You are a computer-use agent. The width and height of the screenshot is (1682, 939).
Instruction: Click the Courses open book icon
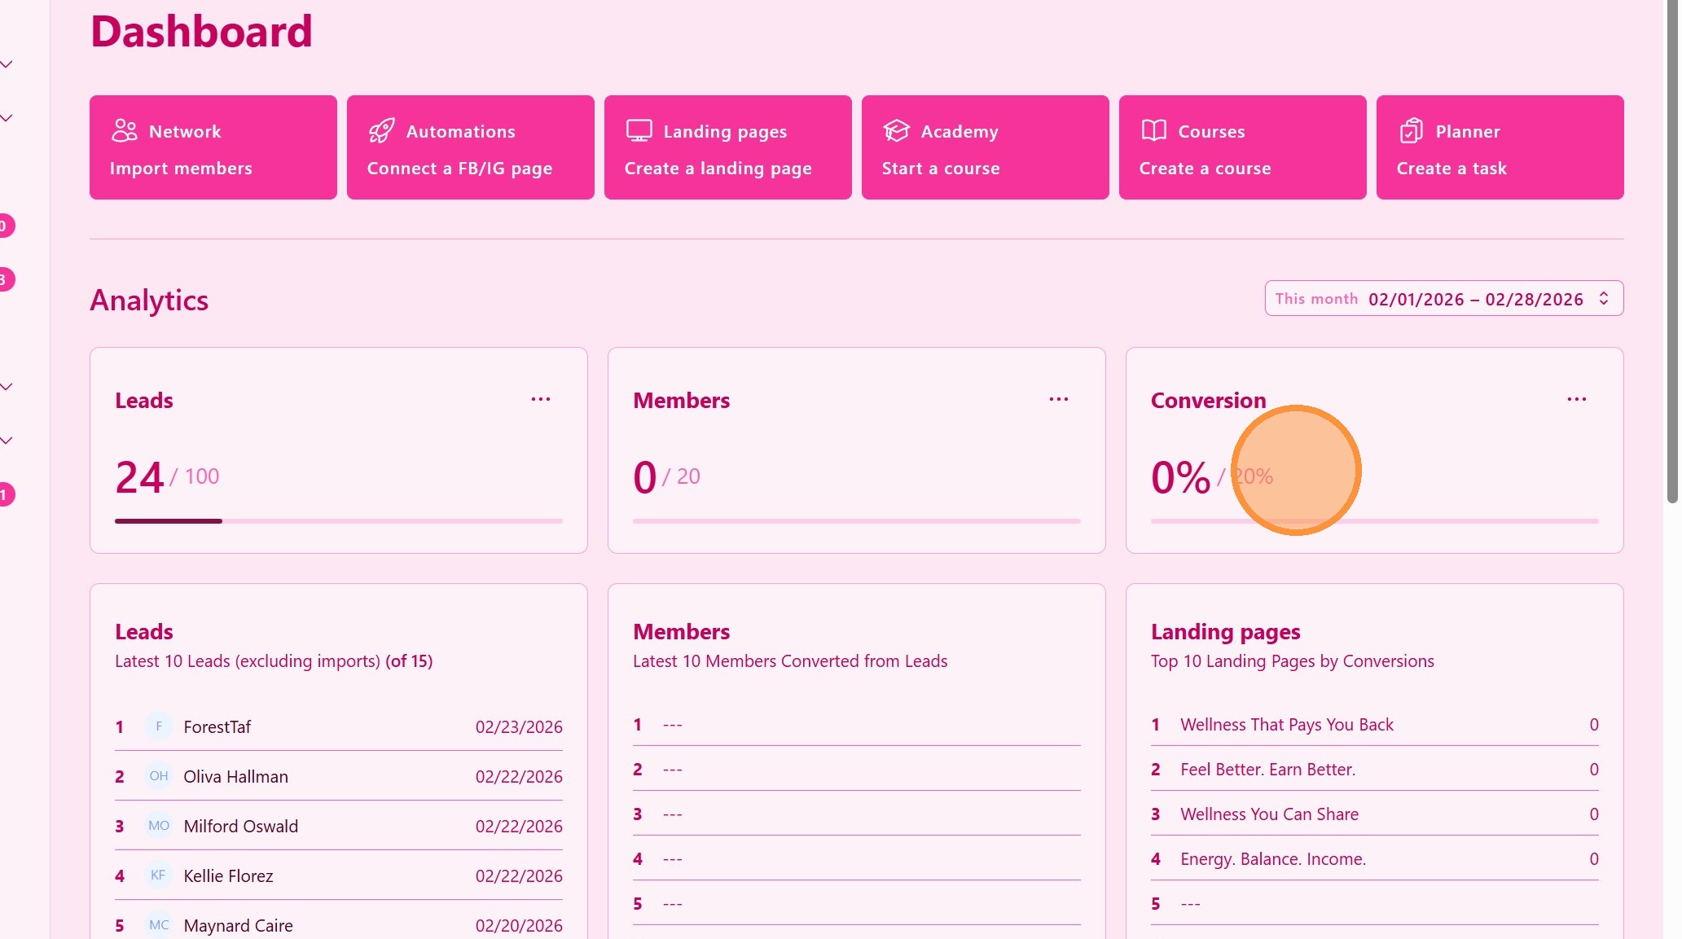coord(1153,130)
